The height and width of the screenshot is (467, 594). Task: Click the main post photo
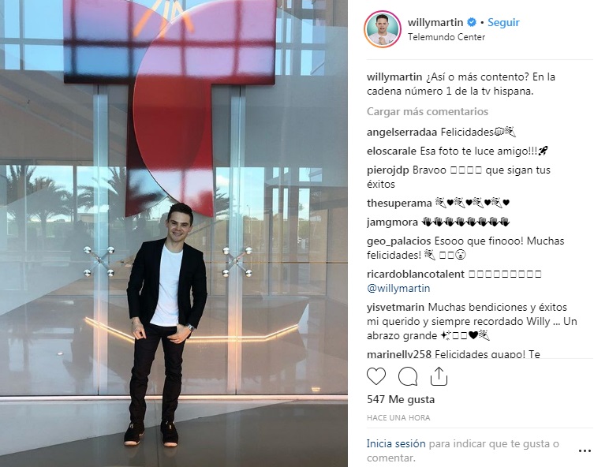(174, 233)
